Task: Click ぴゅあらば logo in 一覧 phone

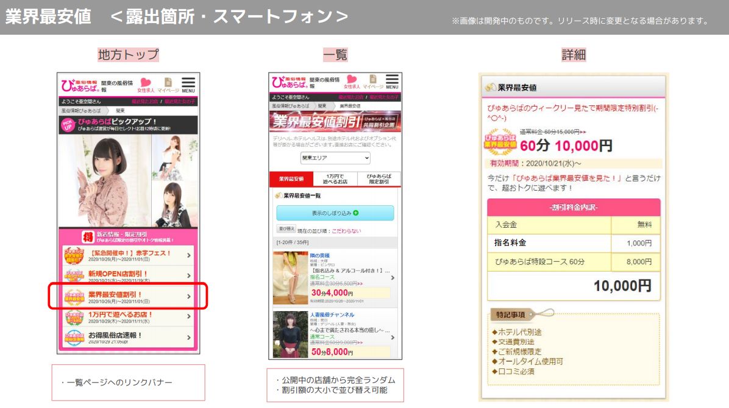Action: click(x=289, y=82)
